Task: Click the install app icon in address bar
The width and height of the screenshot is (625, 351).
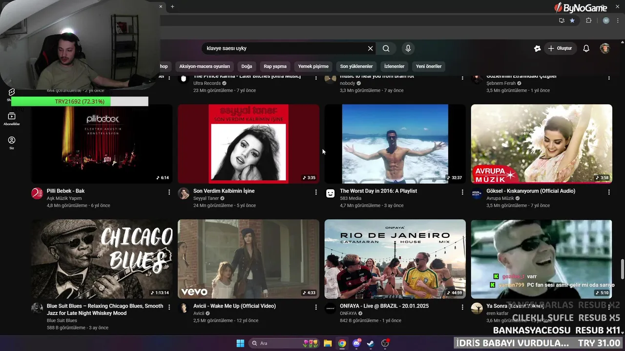Action: pyautogui.click(x=562, y=20)
